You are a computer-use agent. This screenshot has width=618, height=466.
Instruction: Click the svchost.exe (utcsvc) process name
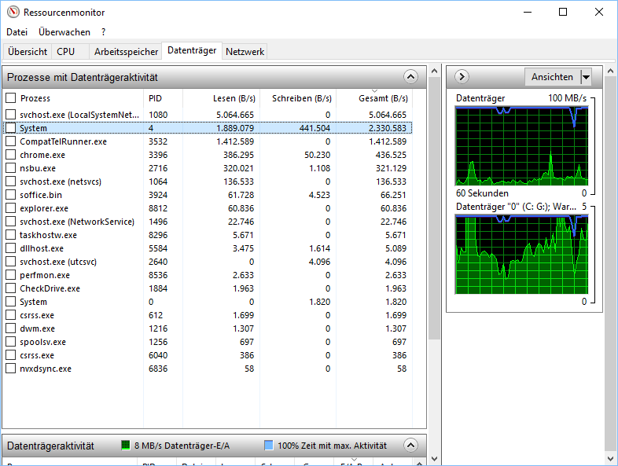[58, 262]
